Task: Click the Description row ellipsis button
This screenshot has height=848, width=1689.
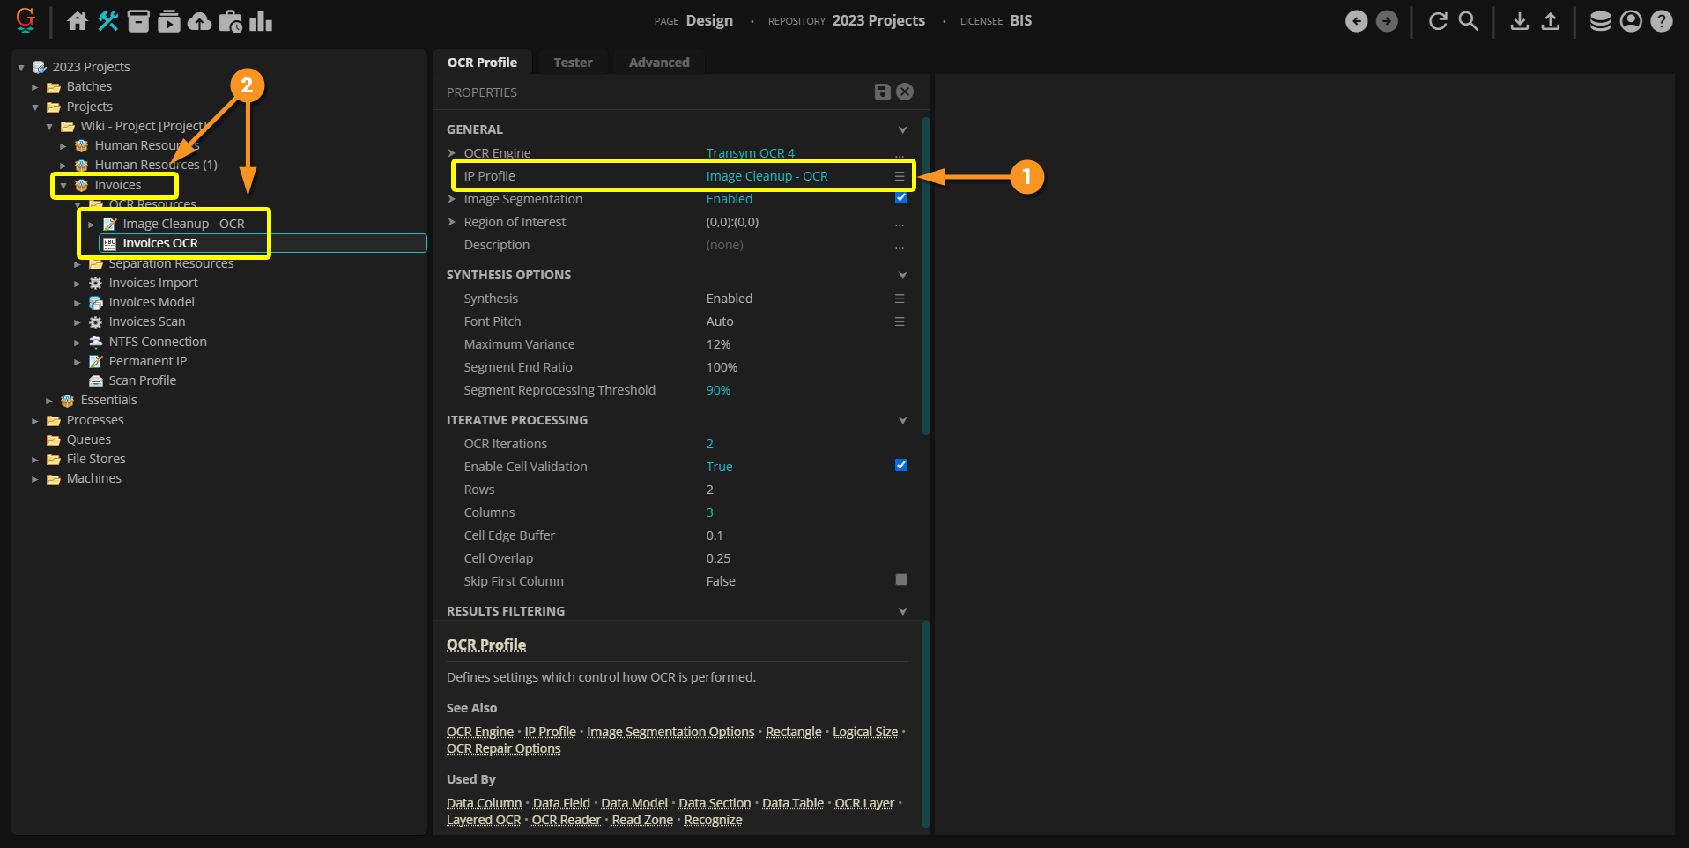Action: point(900,246)
